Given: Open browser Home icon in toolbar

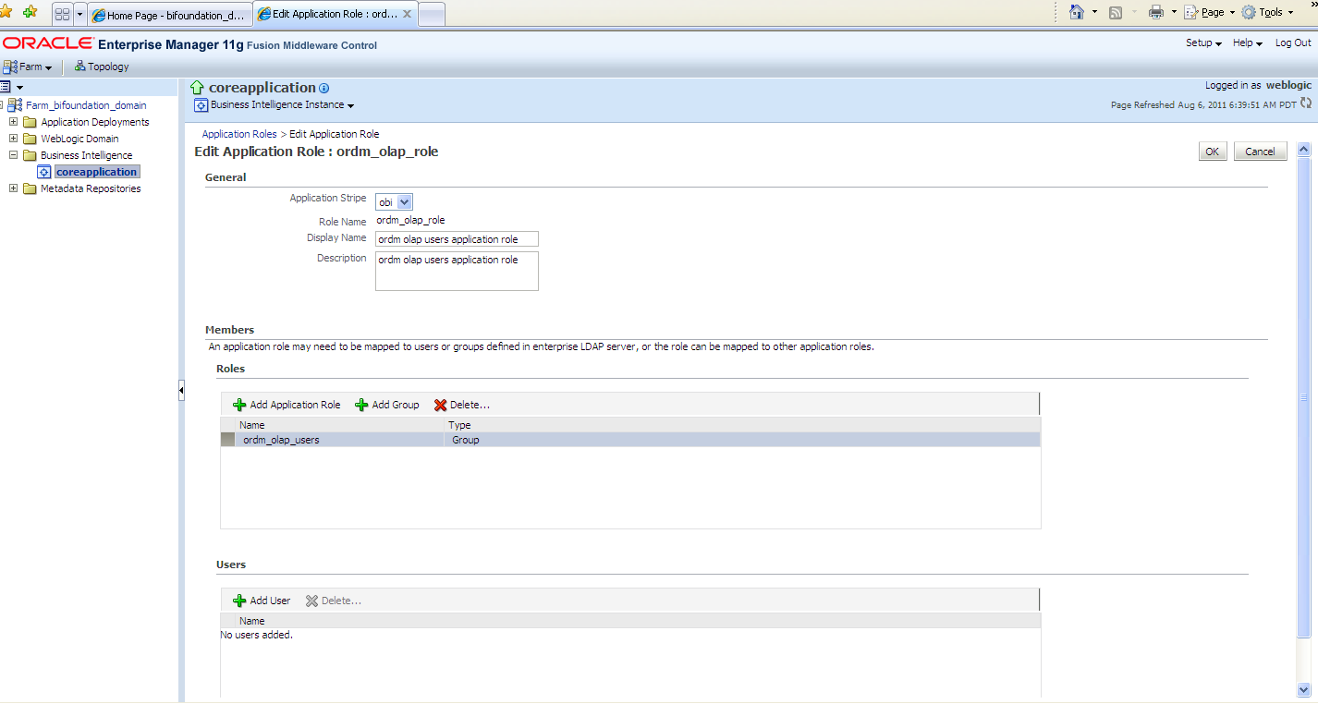Looking at the screenshot, I should point(1076,12).
